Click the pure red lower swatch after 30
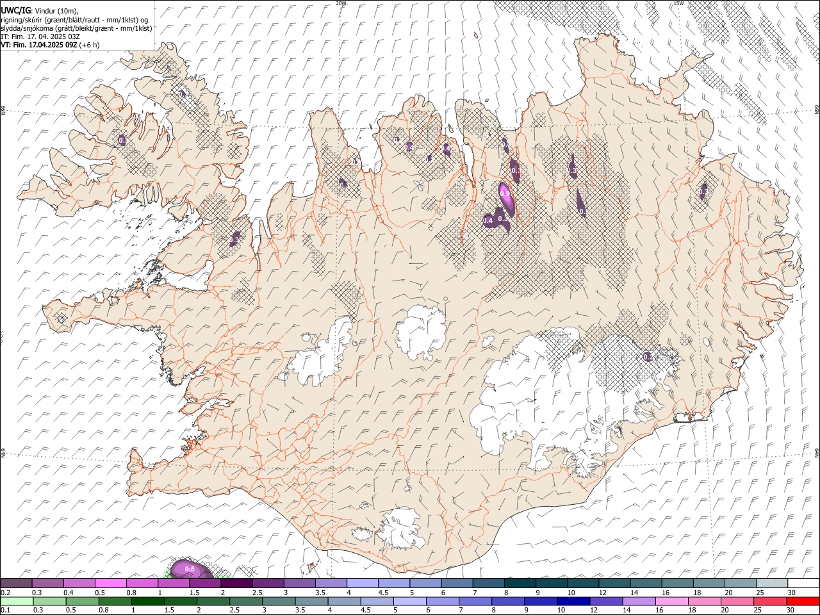The height and width of the screenshot is (615, 820). [803, 601]
